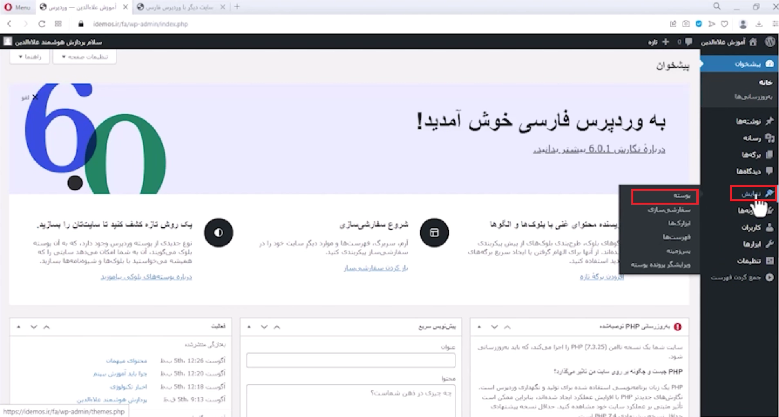
Task: Open پیشخوان dashboard menu item
Action: (739, 64)
